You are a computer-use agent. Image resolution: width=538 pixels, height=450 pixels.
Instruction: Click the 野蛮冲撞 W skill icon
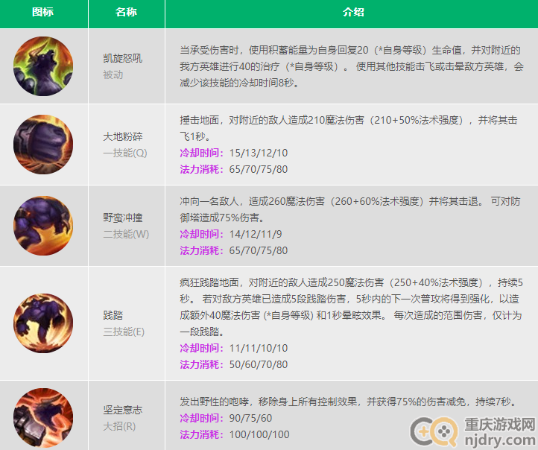43,226
